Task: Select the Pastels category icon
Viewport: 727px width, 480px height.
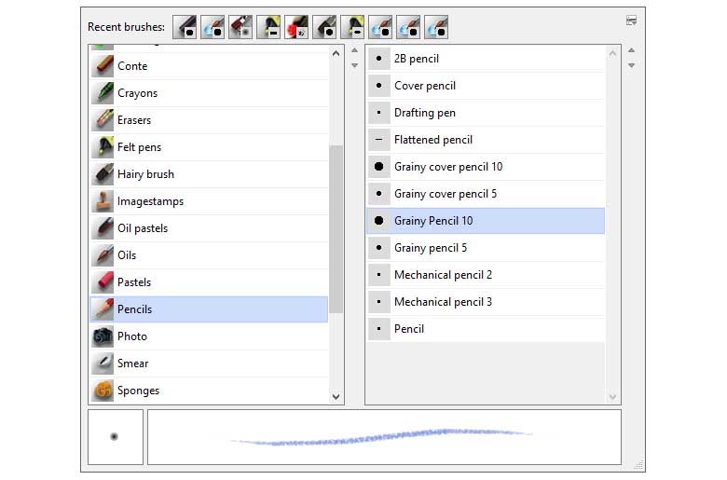Action: [x=103, y=282]
